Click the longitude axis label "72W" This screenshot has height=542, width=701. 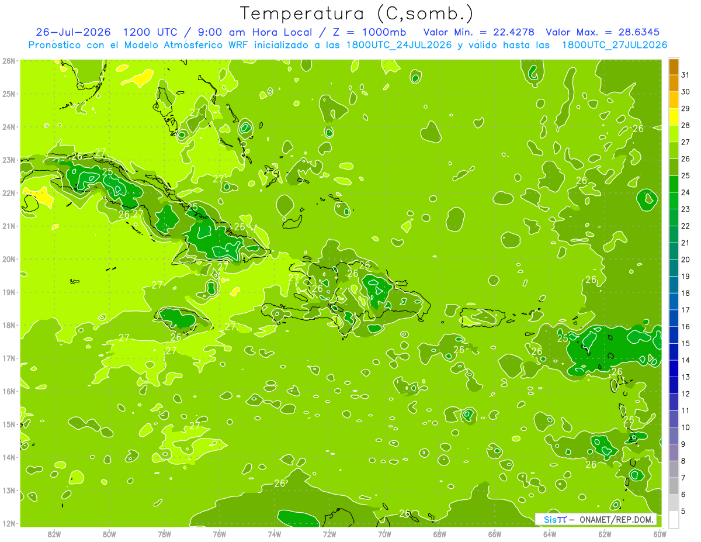click(329, 534)
